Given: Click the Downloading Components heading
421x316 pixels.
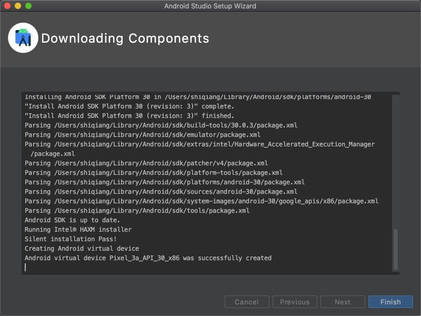Looking at the screenshot, I should [125, 38].
